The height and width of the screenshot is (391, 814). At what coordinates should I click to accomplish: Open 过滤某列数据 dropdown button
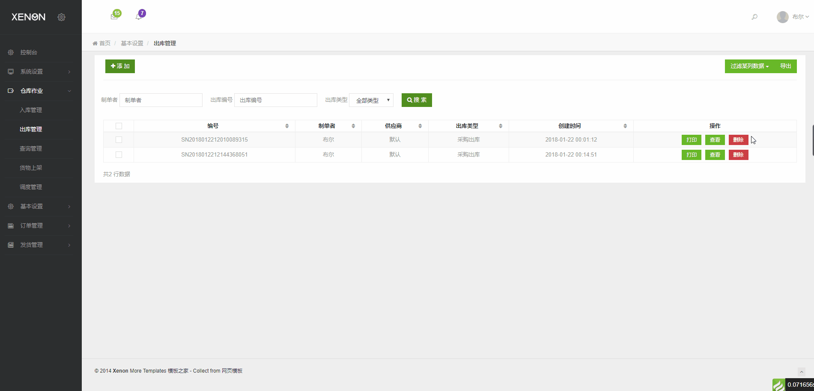(x=749, y=66)
